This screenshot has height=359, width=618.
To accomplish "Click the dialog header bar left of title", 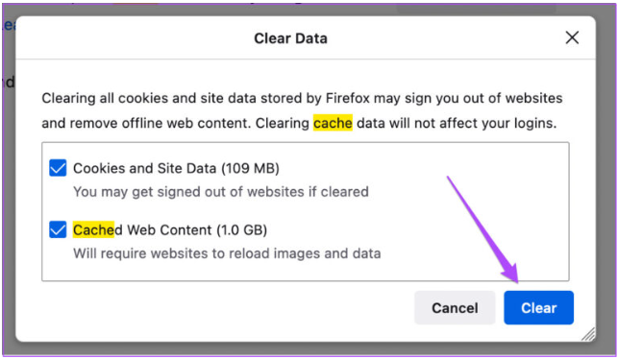I will tap(134, 38).
